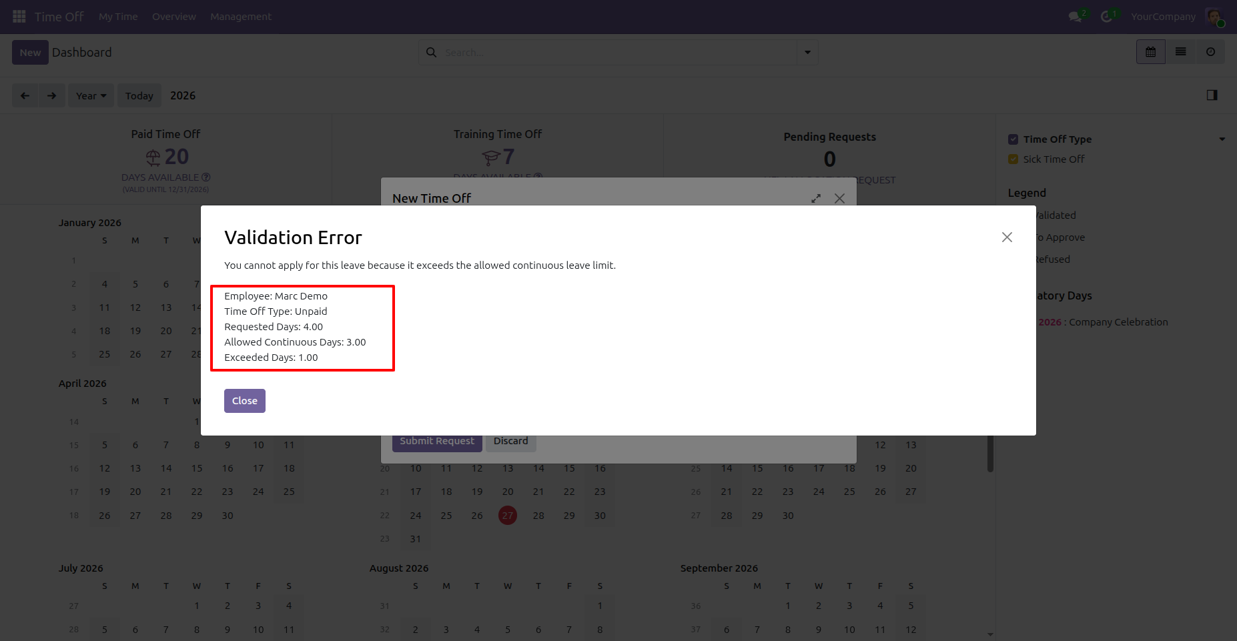
Task: Click the search input field
Action: coord(618,52)
